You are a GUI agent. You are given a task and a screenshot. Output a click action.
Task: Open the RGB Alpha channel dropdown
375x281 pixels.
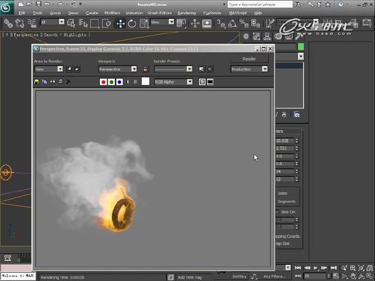(x=174, y=82)
